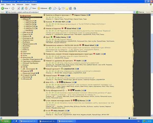Open the Справка menu
The width and height of the screenshot is (153, 123).
pyautogui.click(x=34, y=5)
